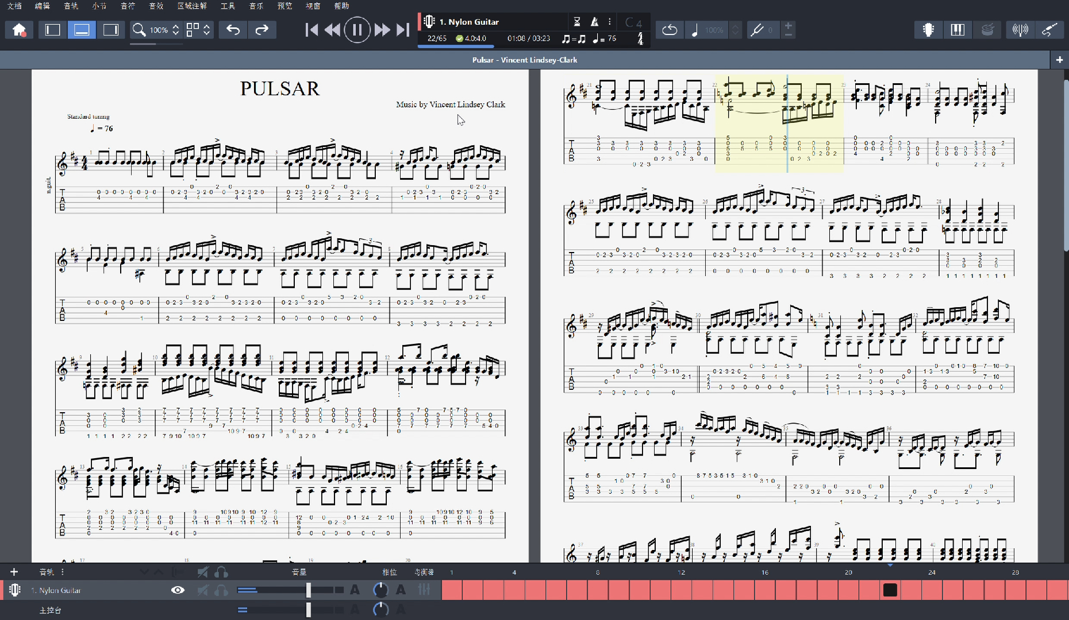This screenshot has width=1069, height=620.
Task: Show the fretboard view
Action: [928, 30]
